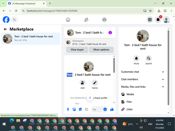Click View buyer button
This screenshot has height=131, width=175.
point(77,50)
